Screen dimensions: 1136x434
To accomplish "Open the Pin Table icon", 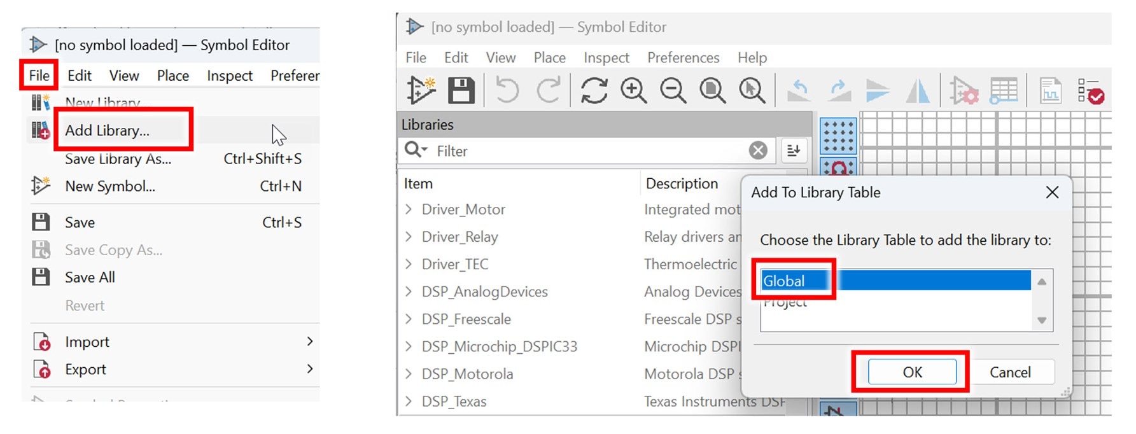I will point(1004,90).
